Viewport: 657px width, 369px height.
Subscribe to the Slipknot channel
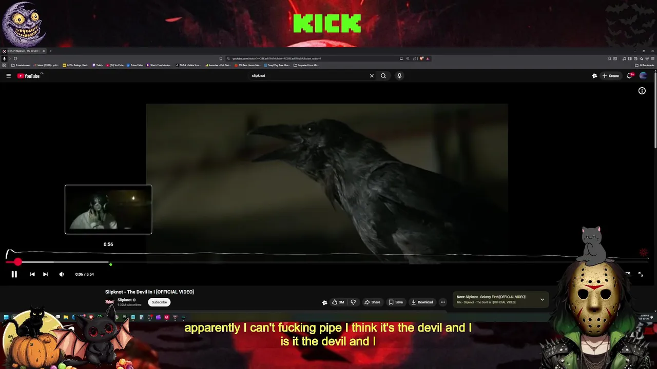(x=159, y=302)
